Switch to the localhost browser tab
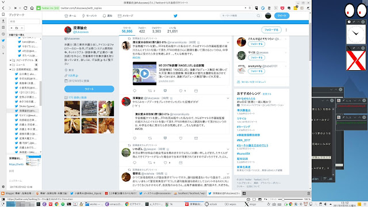 pyautogui.click(x=190, y=193)
